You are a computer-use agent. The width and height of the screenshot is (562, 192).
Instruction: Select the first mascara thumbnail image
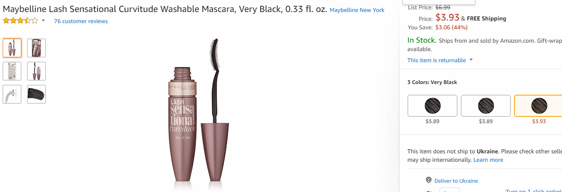(x=12, y=48)
